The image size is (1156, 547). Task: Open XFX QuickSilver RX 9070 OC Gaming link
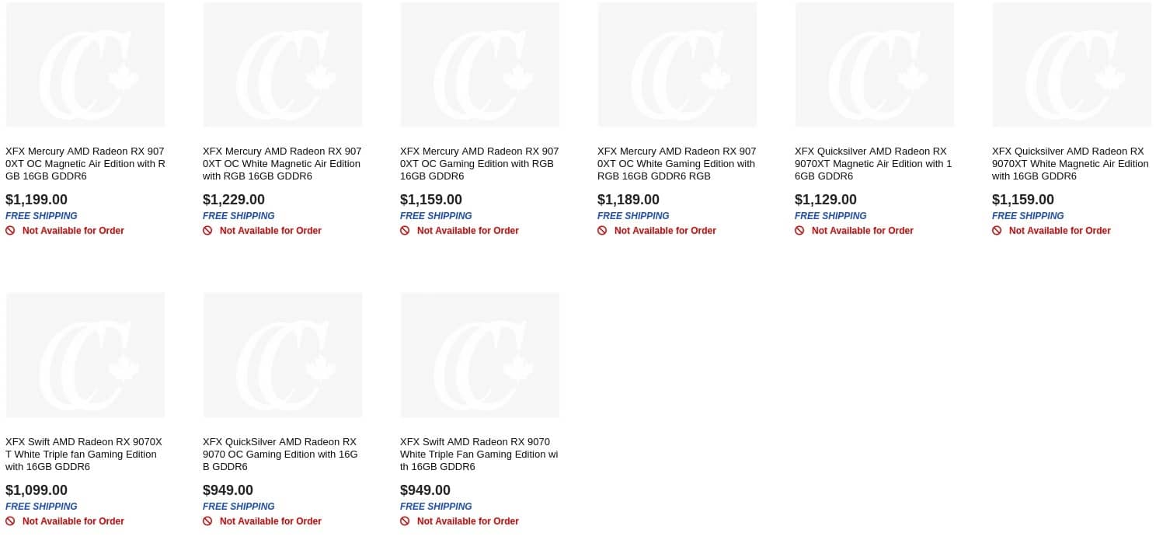[280, 455]
